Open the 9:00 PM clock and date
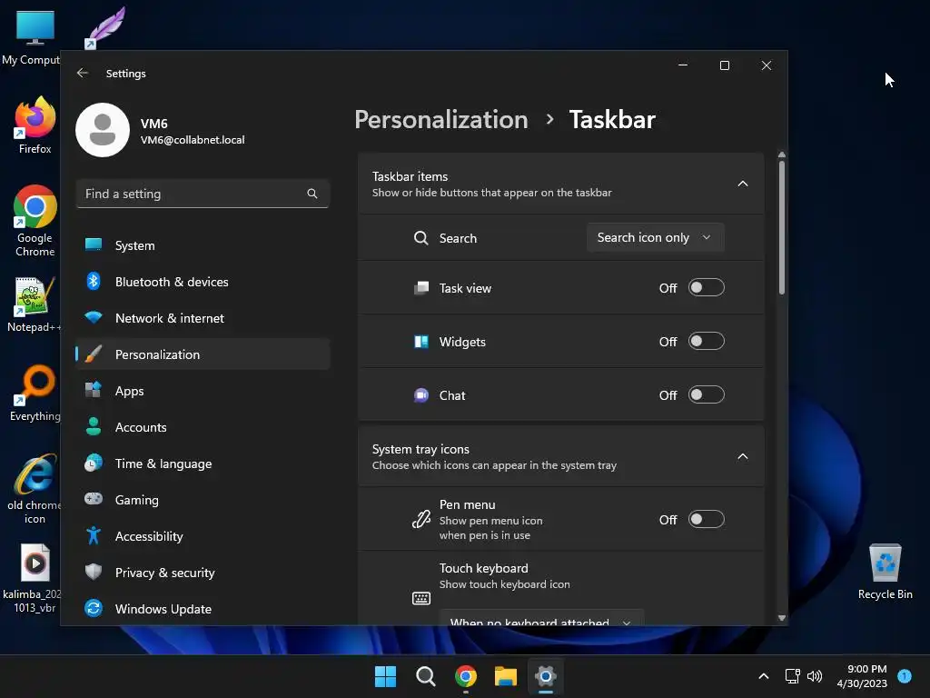The width and height of the screenshot is (930, 698). [x=862, y=676]
